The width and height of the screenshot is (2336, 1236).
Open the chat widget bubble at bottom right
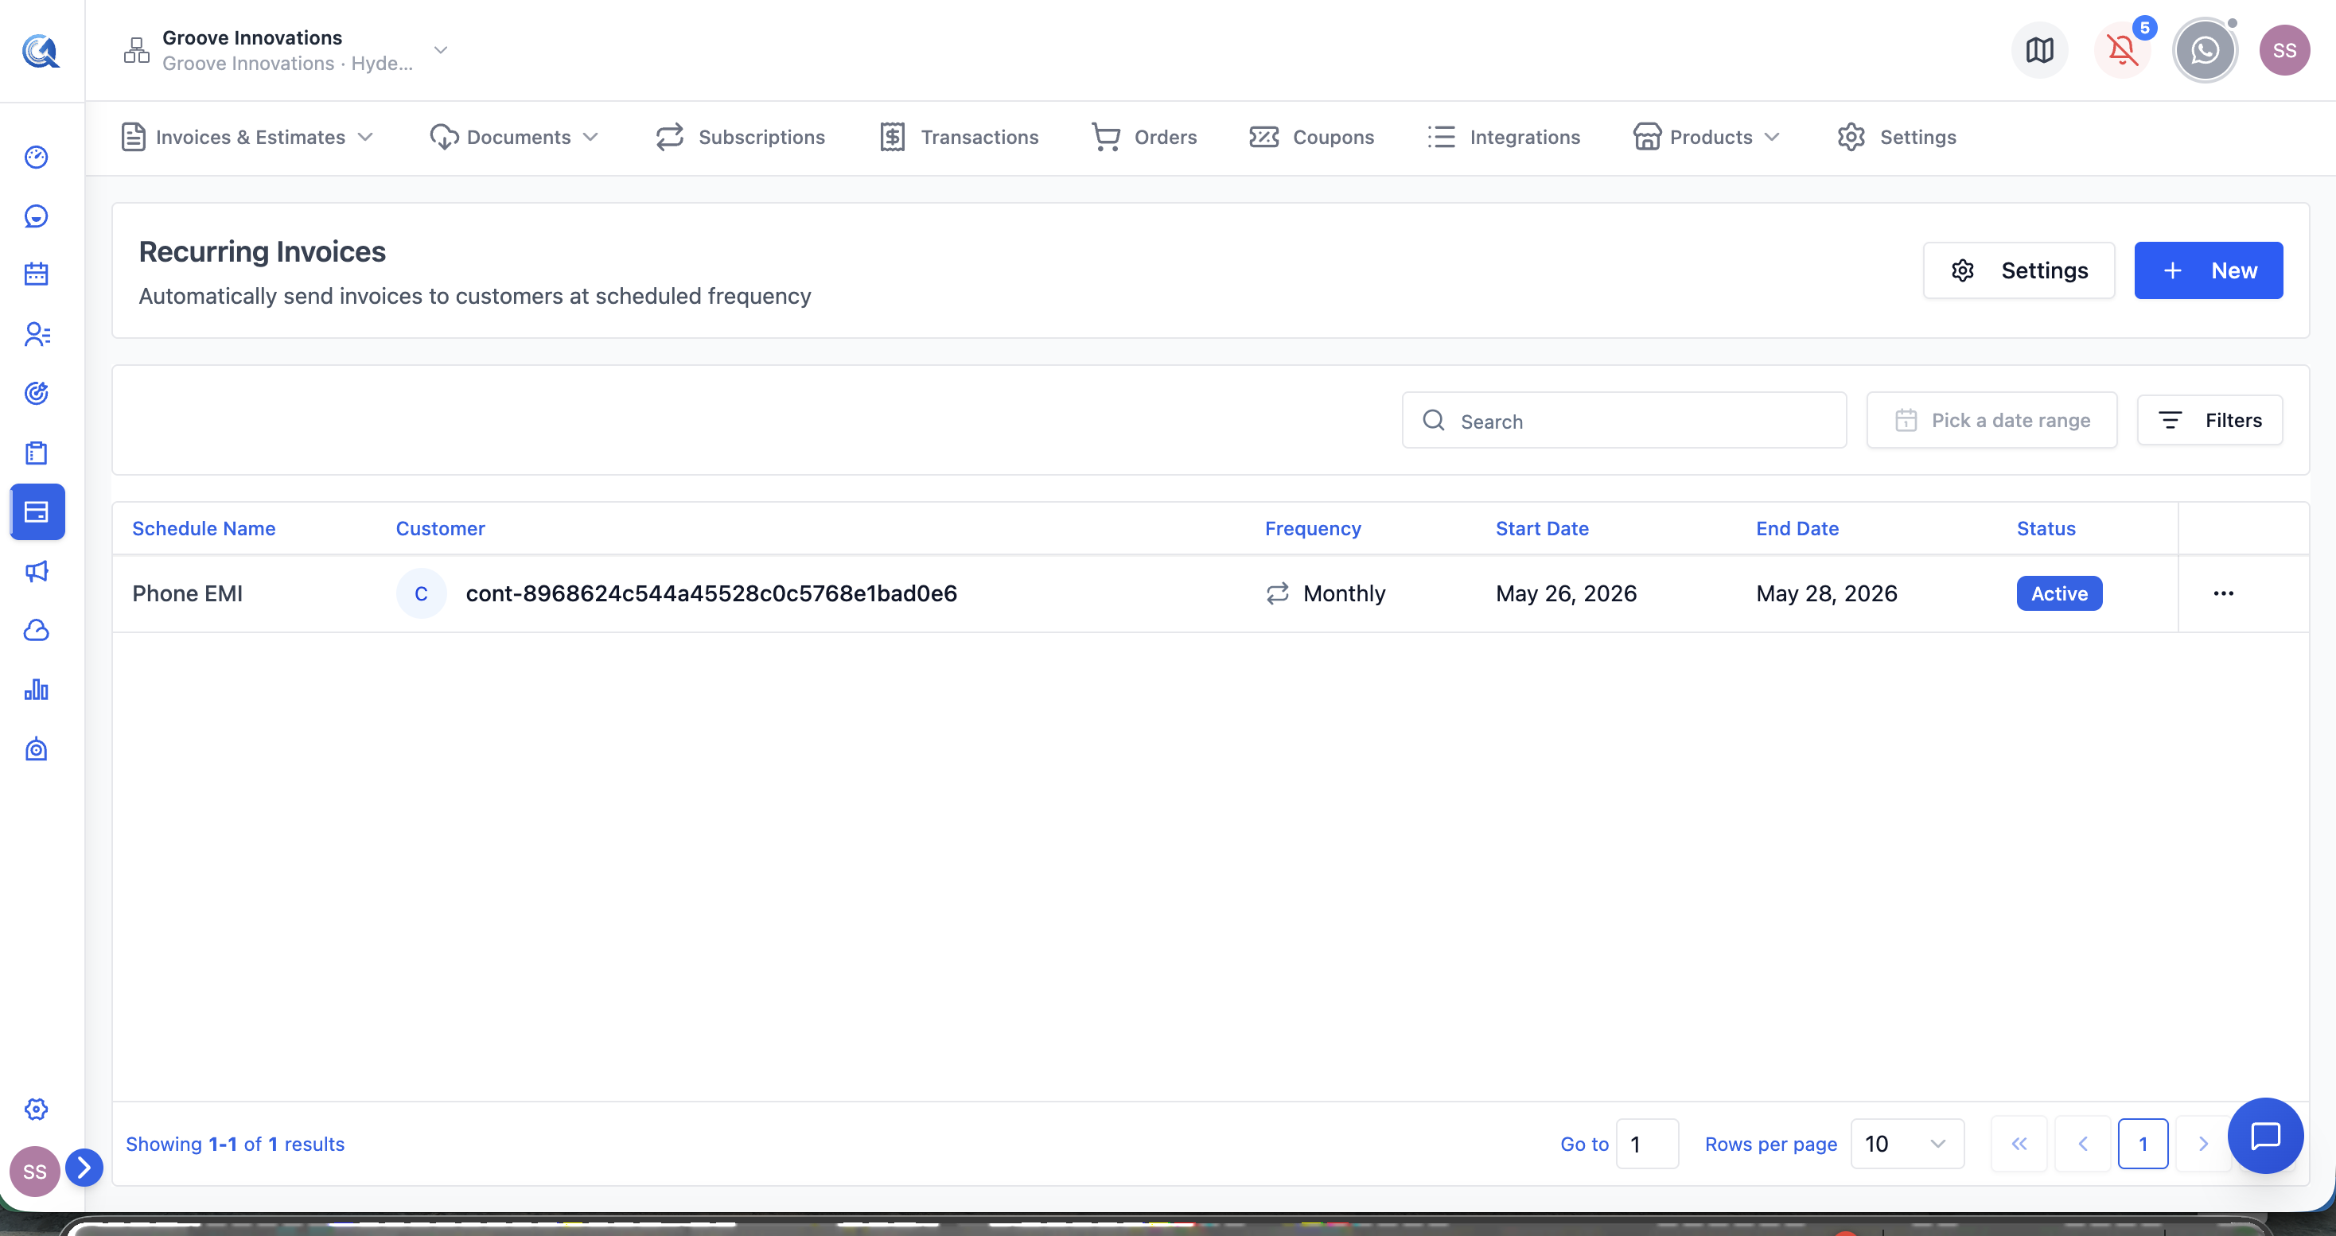point(2265,1135)
